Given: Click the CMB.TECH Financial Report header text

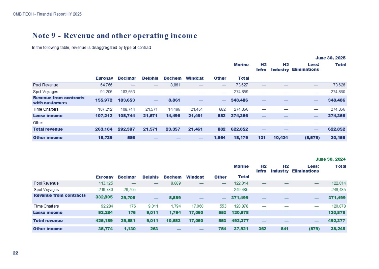Looking at the screenshot, I should [x=47, y=14].
